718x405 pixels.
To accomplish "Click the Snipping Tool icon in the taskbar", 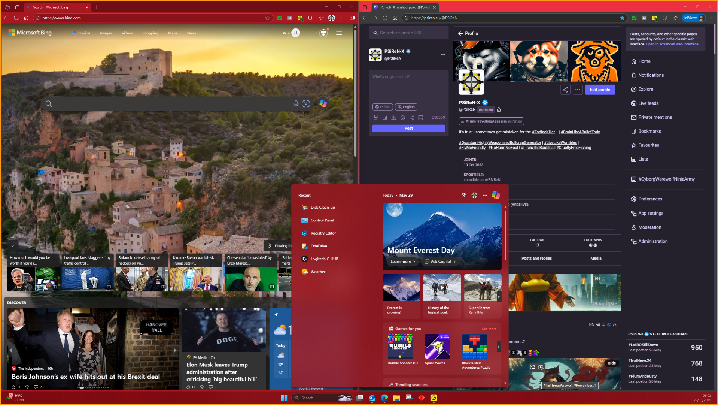I will [x=409, y=398].
